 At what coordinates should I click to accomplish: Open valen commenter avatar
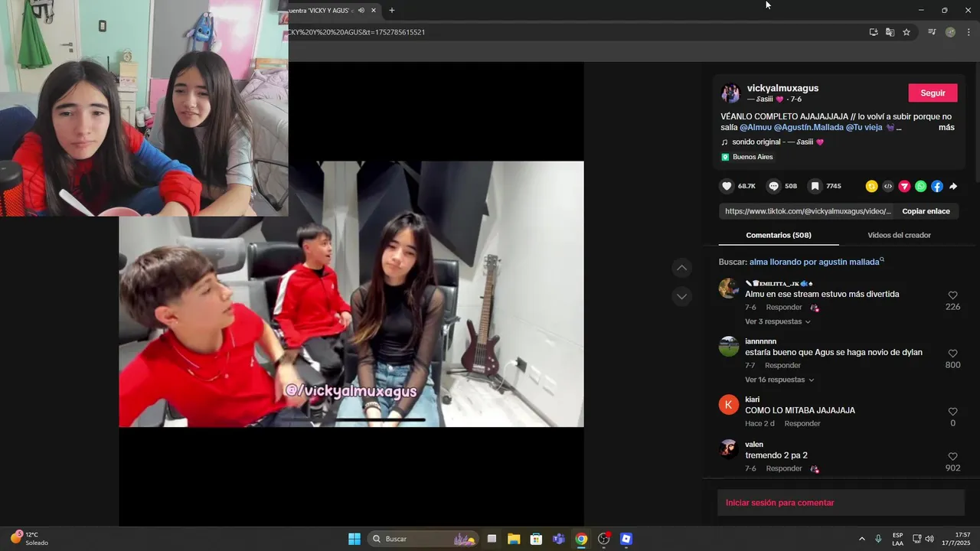(729, 449)
